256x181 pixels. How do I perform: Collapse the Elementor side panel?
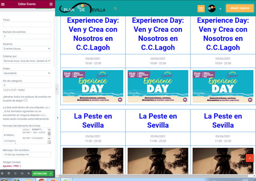point(57,89)
